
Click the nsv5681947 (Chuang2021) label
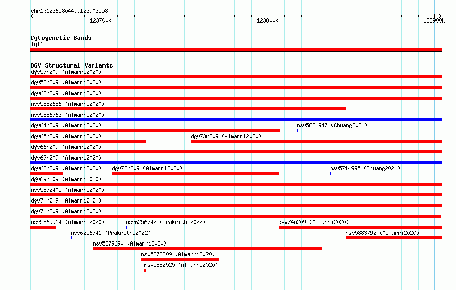coord(332,125)
